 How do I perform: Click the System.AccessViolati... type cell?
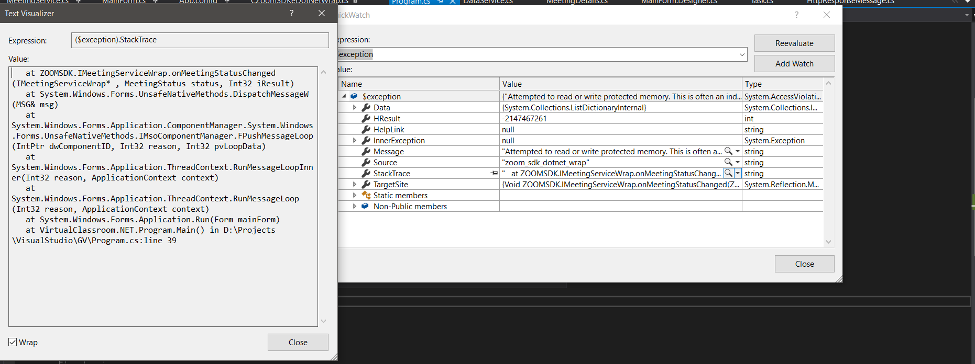[783, 96]
